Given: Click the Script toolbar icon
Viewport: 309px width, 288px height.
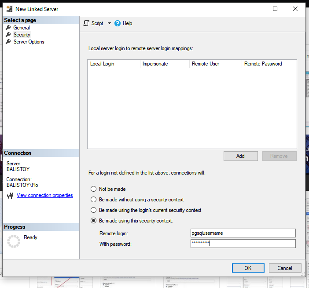Looking at the screenshot, I should click(86, 23).
